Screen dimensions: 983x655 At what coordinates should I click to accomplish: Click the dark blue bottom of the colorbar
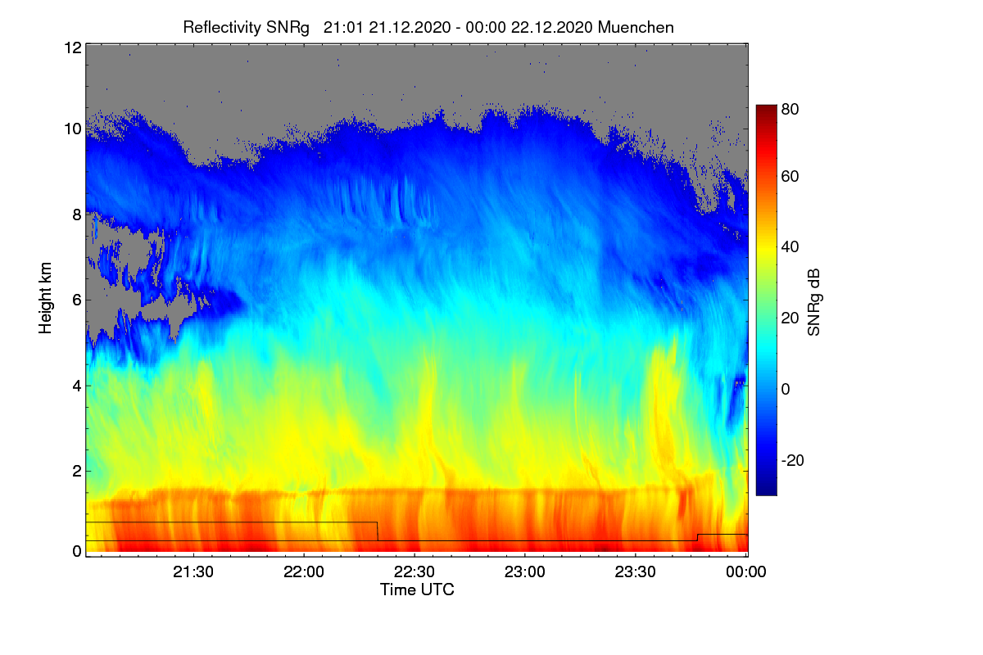click(x=765, y=488)
